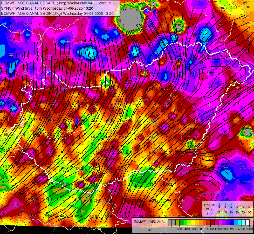Click the 50 m/s wind arrow in legend
Viewport: 254px width, 234px height.
243,206
